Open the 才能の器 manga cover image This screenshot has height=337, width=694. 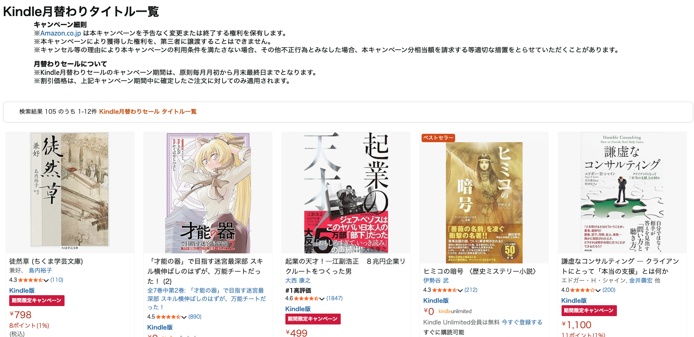tap(208, 192)
